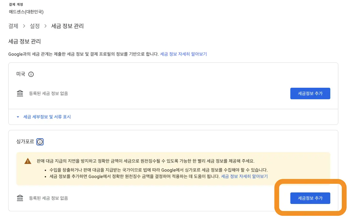Viewport: 353px width, 219px height.
Task: Select 세금 정보 관리 breadcrumb item
Action: point(67,26)
